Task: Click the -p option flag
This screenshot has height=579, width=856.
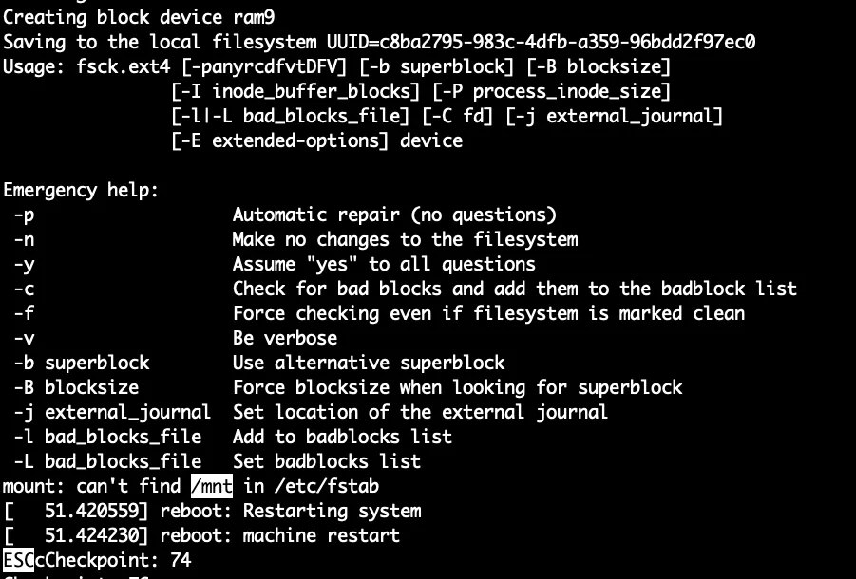Action: pyautogui.click(x=24, y=215)
